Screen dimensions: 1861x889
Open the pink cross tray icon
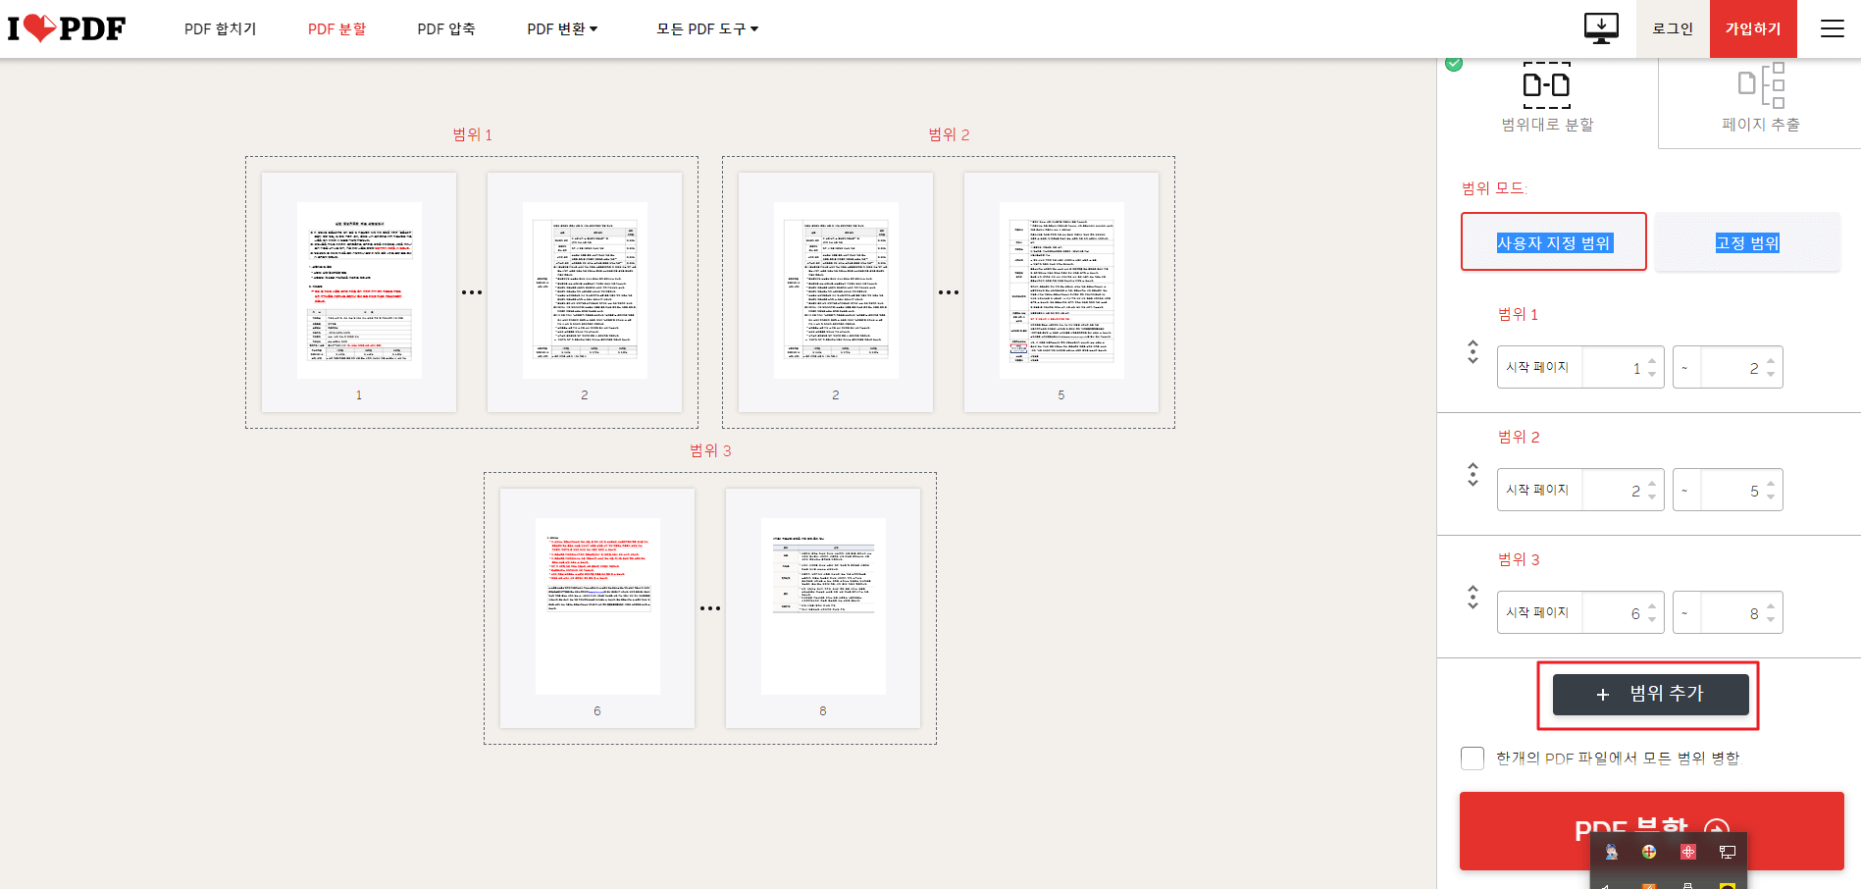[x=1687, y=852]
